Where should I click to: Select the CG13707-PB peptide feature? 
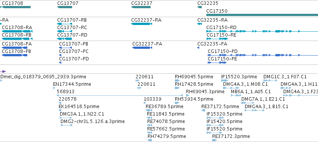coord(65,48)
